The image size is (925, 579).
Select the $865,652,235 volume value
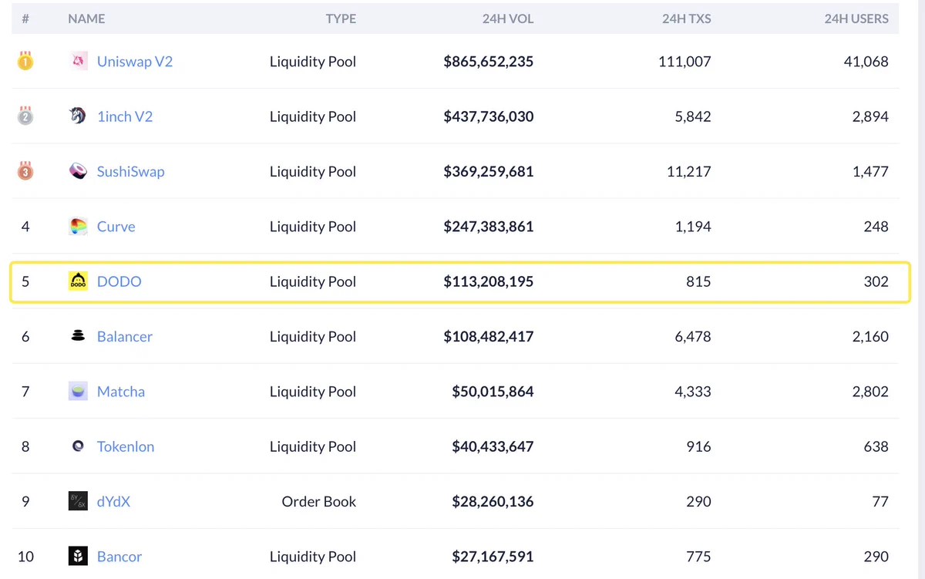(489, 62)
